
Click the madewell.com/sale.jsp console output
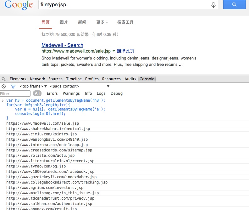pyautogui.click(x=42, y=123)
